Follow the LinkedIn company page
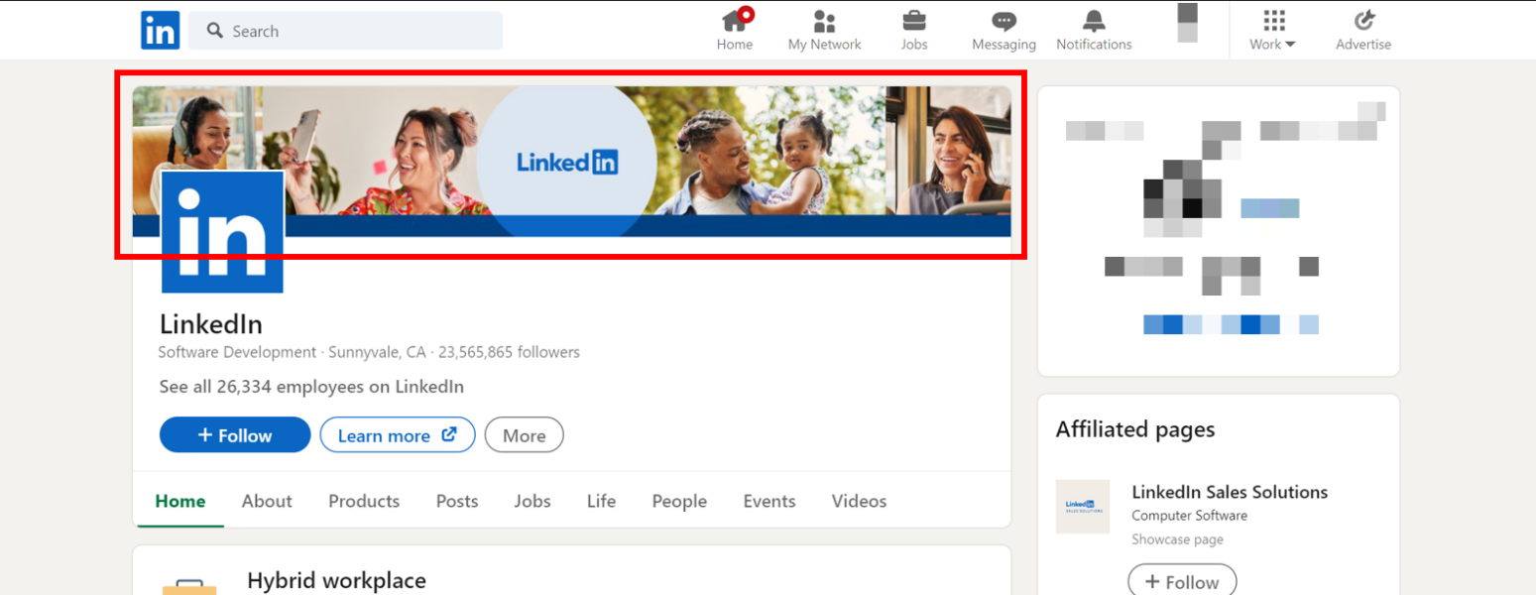 tap(234, 434)
